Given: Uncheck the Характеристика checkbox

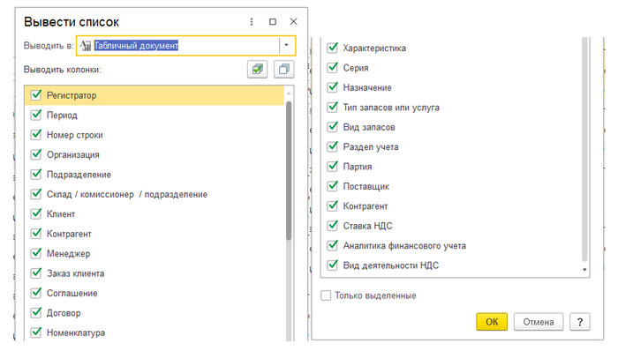Looking at the screenshot, I should 333,48.
